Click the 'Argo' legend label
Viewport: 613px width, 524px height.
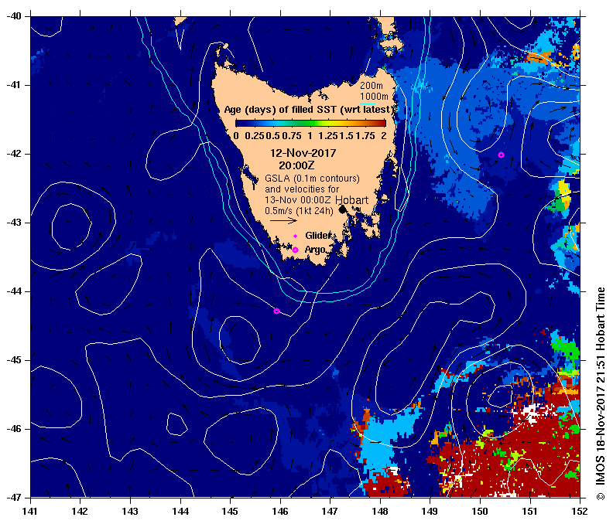coord(315,250)
